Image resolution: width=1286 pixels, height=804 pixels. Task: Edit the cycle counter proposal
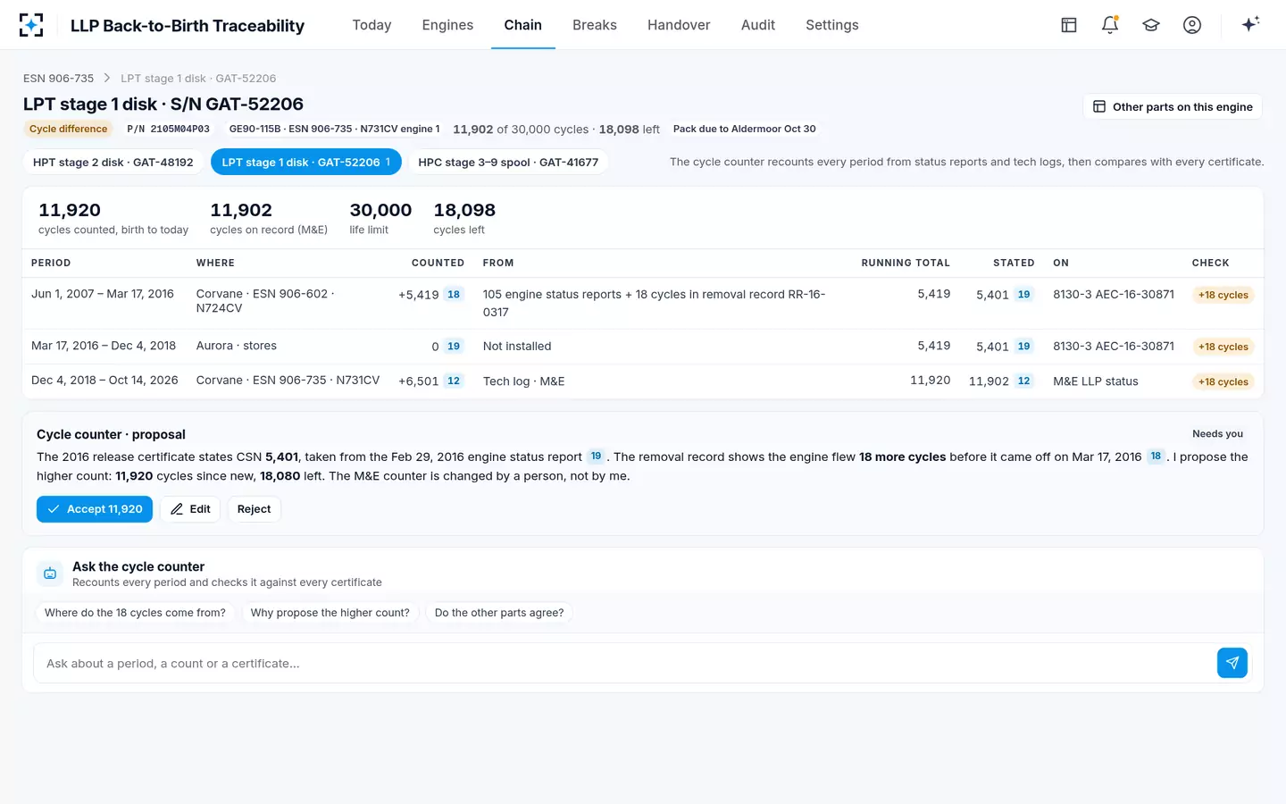coord(190,509)
